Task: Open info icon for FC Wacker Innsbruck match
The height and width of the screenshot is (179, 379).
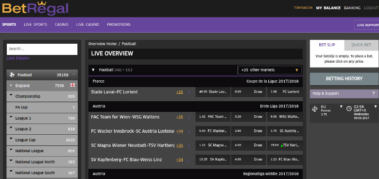Action: (x=189, y=131)
